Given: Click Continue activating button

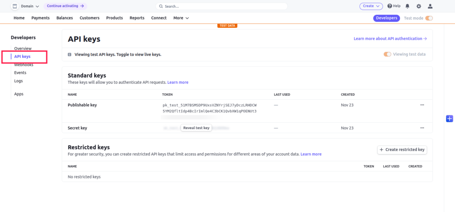Looking at the screenshot, I should click(x=65, y=6).
